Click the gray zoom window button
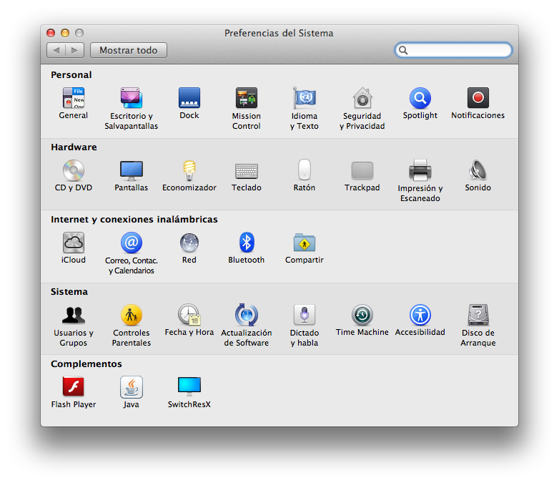 pyautogui.click(x=79, y=33)
